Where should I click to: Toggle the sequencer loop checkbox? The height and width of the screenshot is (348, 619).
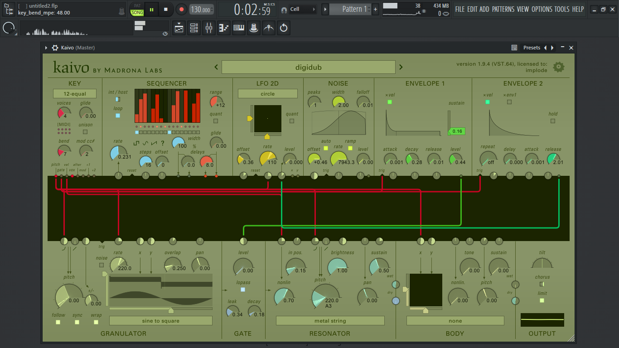point(118,116)
